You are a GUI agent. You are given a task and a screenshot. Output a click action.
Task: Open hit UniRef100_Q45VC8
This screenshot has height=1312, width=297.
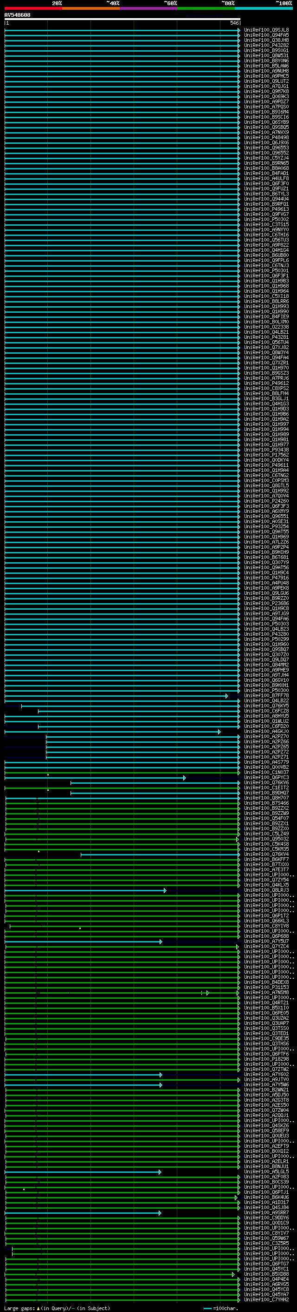pyautogui.click(x=266, y=1289)
